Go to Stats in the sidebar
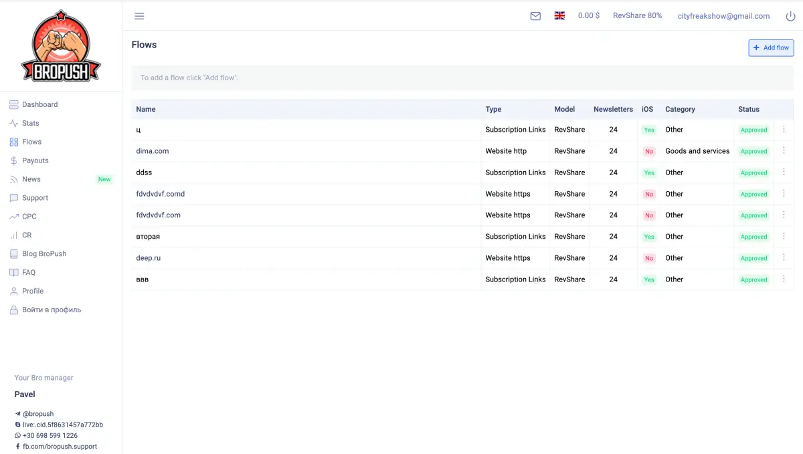Screen dimensions: 803x454 point(30,123)
